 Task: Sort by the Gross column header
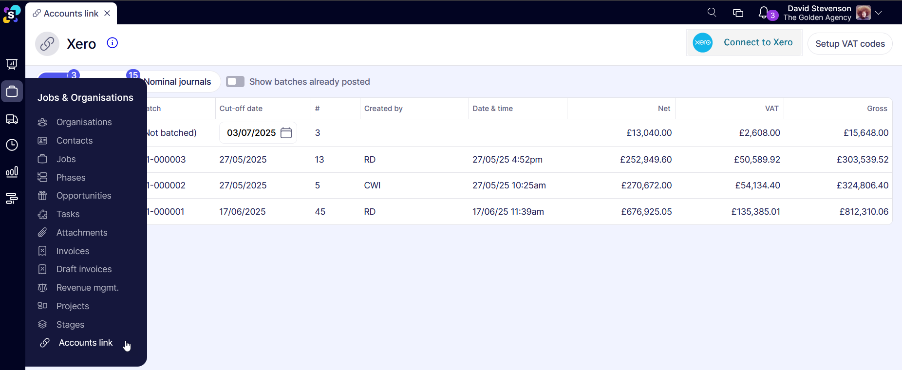point(877,109)
